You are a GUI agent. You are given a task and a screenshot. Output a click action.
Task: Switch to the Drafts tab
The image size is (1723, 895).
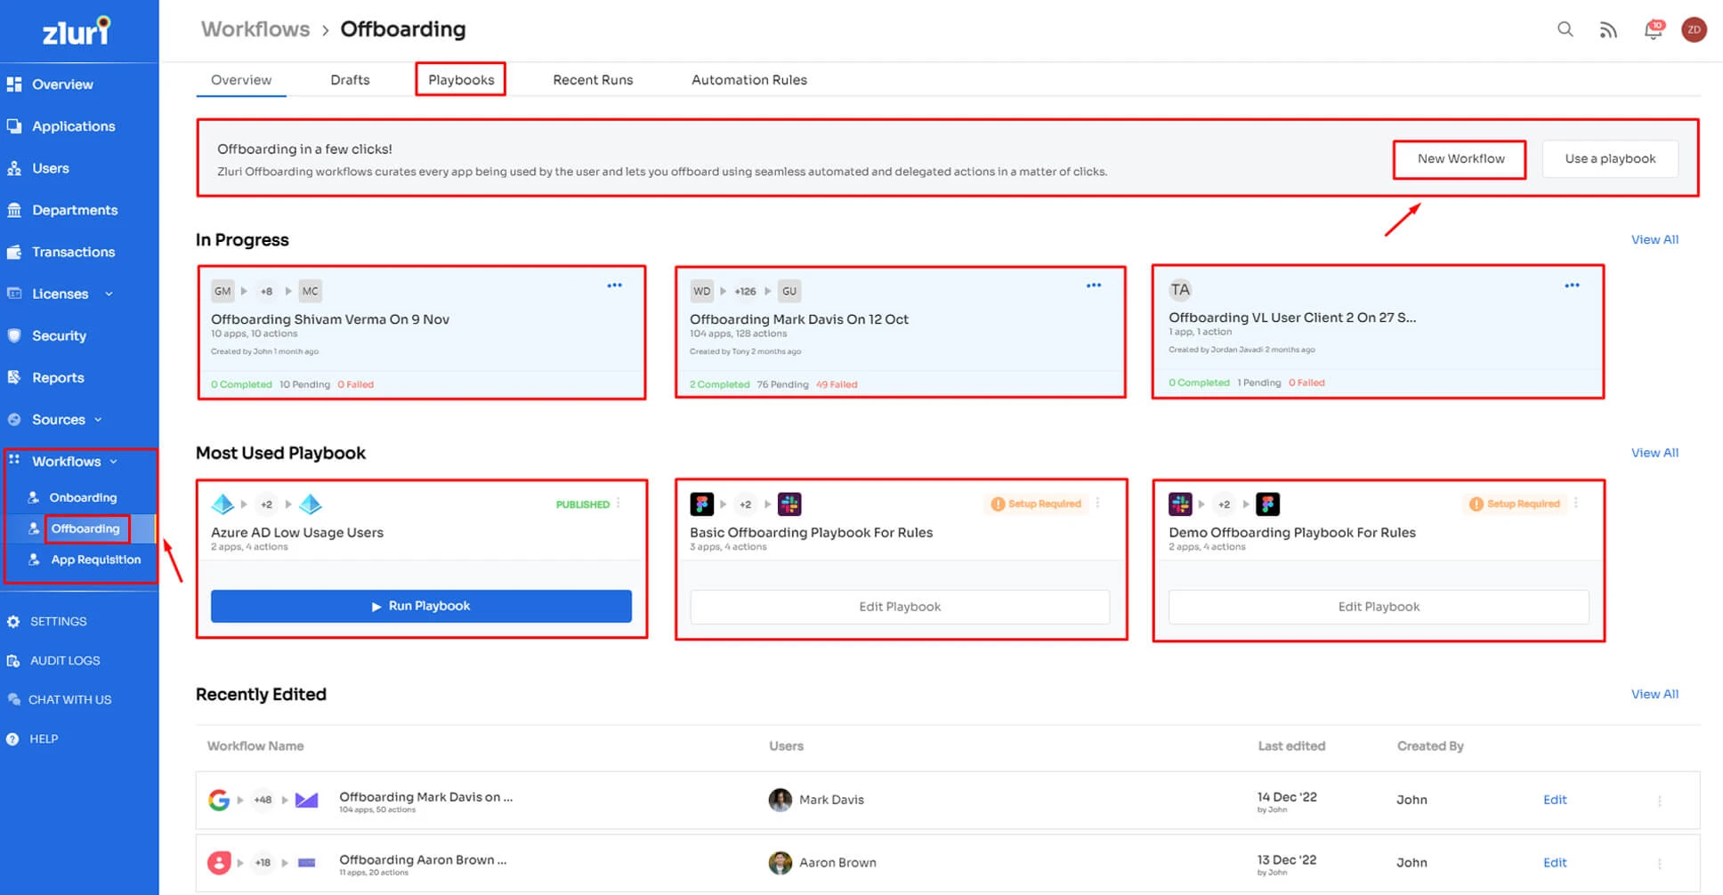350,79
